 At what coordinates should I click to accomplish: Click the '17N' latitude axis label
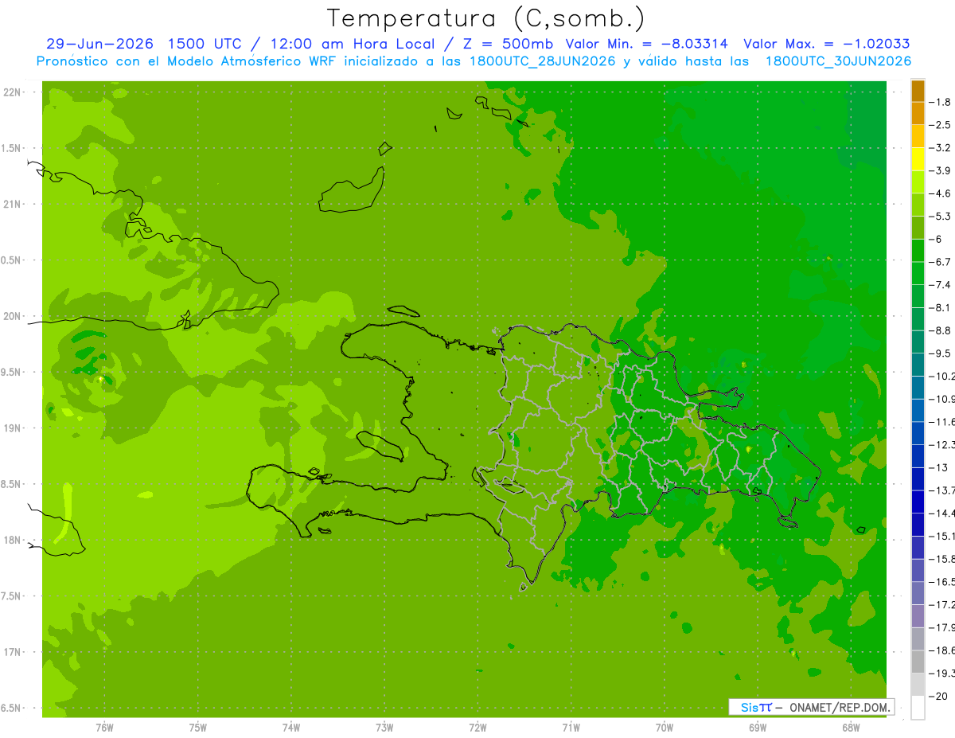click(13, 651)
